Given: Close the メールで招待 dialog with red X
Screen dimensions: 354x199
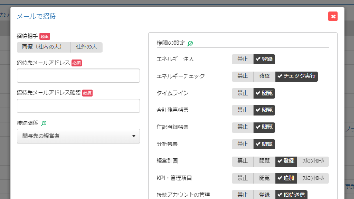Looking at the screenshot, I should pyautogui.click(x=333, y=16).
